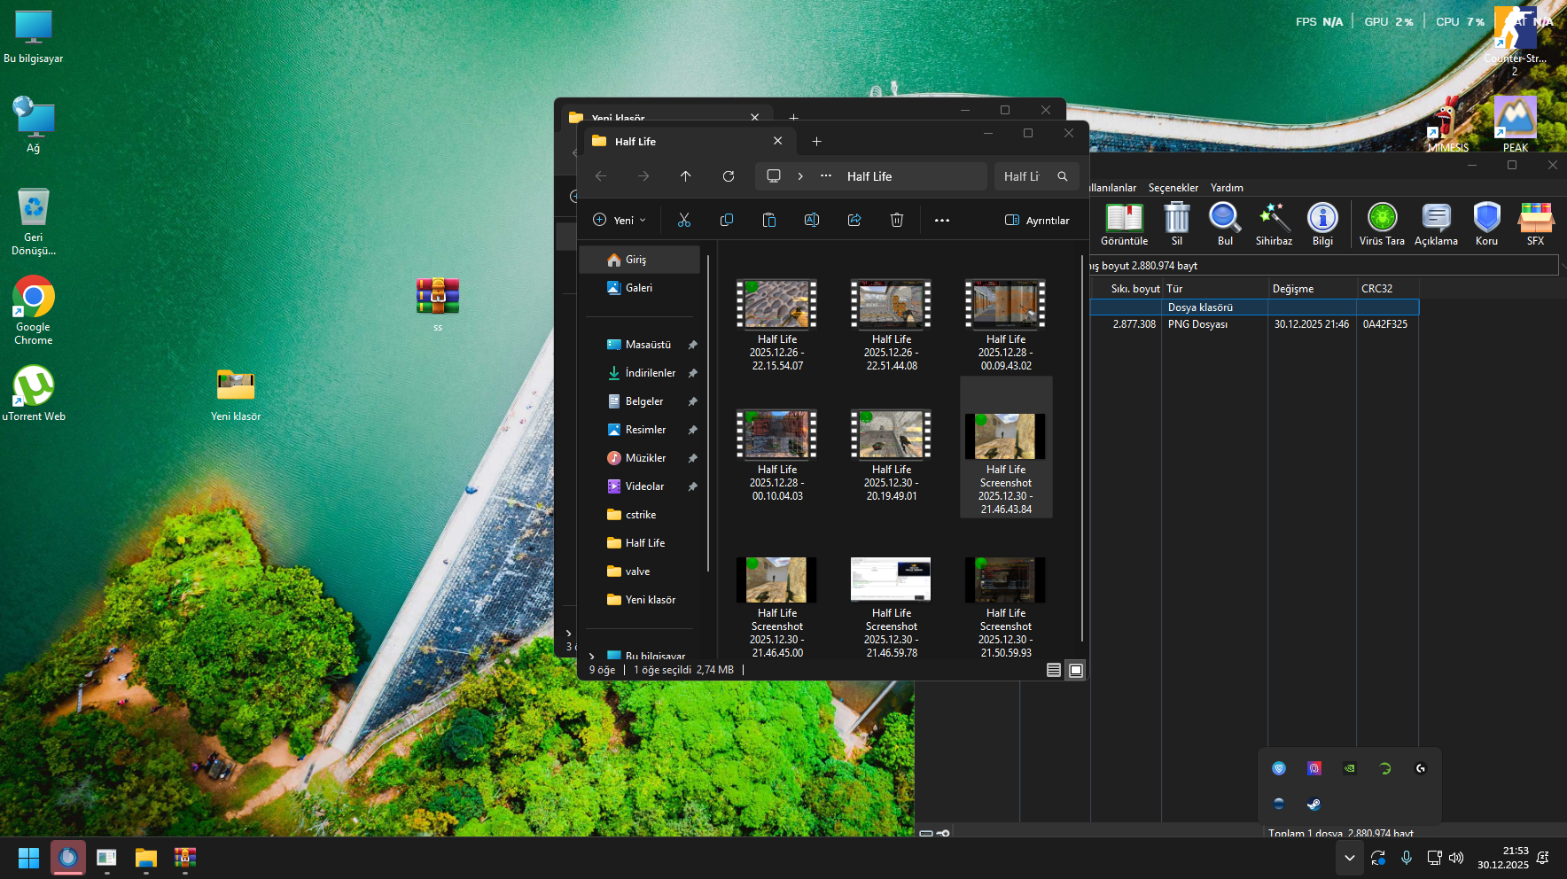Click the Sil trash icon in WinRAR

click(1177, 223)
